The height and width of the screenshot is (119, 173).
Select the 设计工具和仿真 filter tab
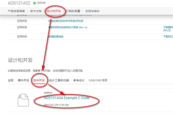tap(59, 80)
